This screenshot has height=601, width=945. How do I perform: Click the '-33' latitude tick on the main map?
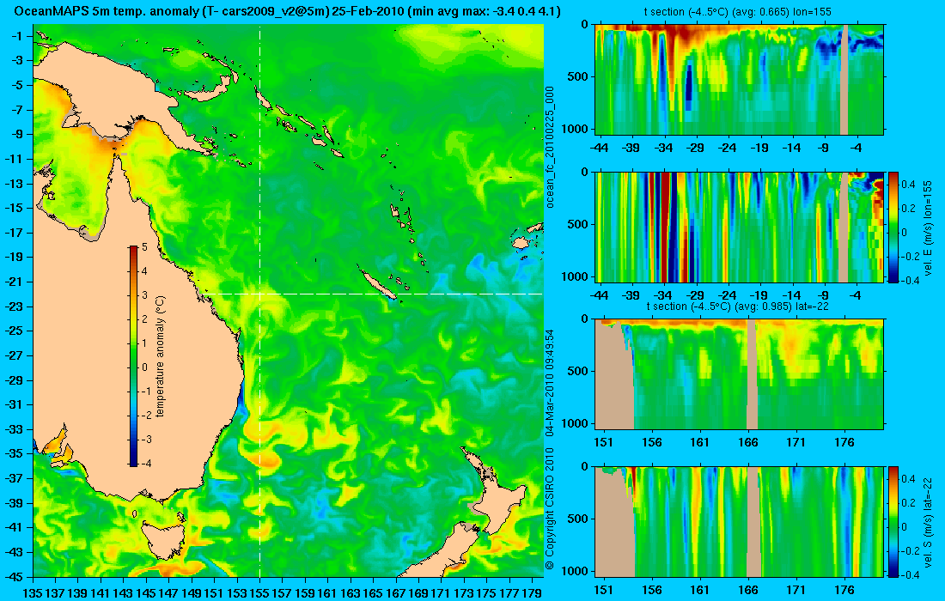[14, 428]
